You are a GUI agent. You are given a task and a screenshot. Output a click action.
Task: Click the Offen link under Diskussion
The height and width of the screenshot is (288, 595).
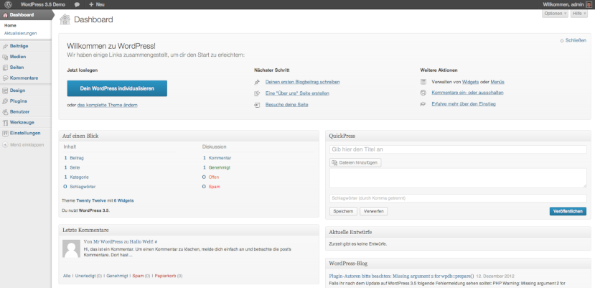214,177
